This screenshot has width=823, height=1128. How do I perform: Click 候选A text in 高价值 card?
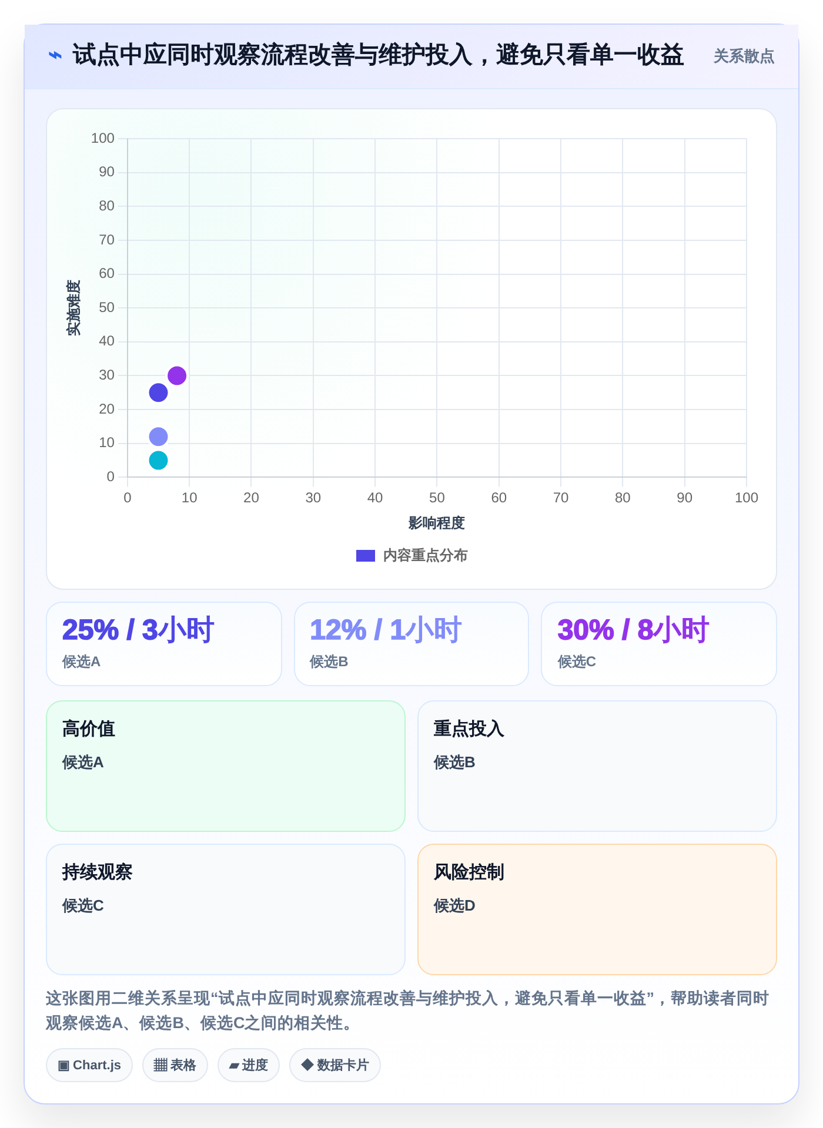83,763
